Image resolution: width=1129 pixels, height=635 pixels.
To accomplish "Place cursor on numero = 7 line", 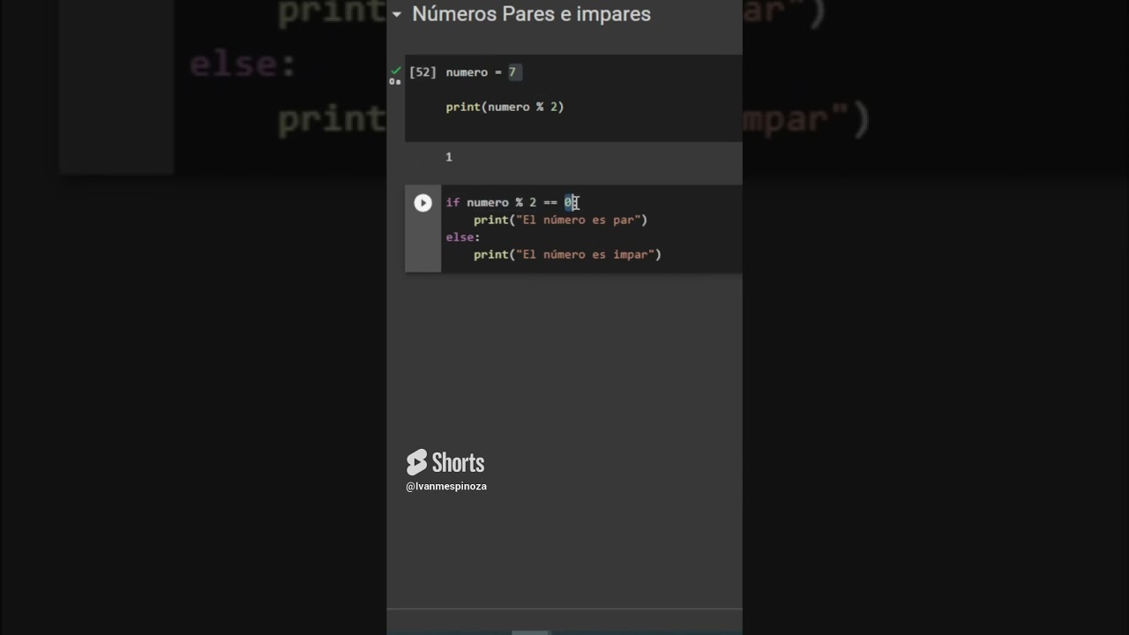I will [482, 72].
